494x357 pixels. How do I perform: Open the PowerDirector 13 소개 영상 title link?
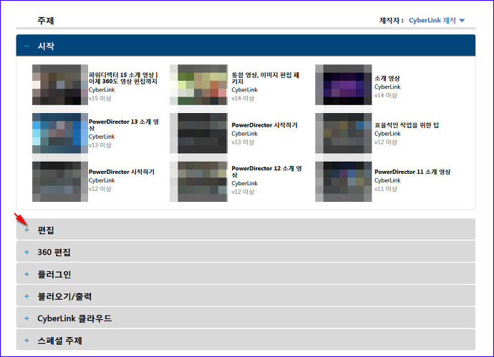click(123, 125)
